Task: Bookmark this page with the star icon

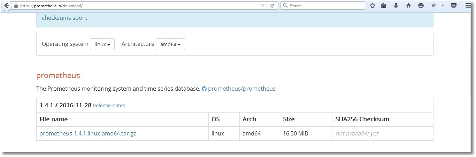Action: coord(373,6)
